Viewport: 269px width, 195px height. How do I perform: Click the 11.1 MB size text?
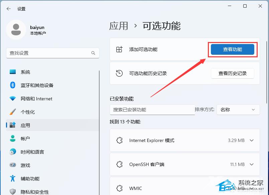pos(237,164)
